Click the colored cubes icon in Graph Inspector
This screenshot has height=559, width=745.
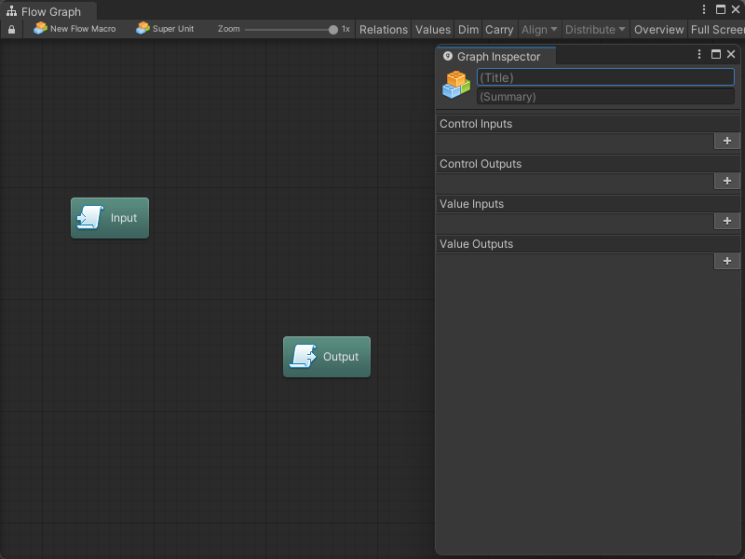coord(456,85)
